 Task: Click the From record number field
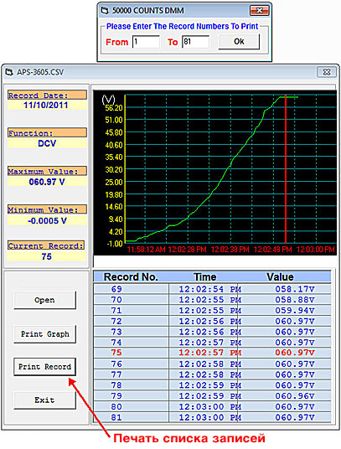click(x=146, y=42)
